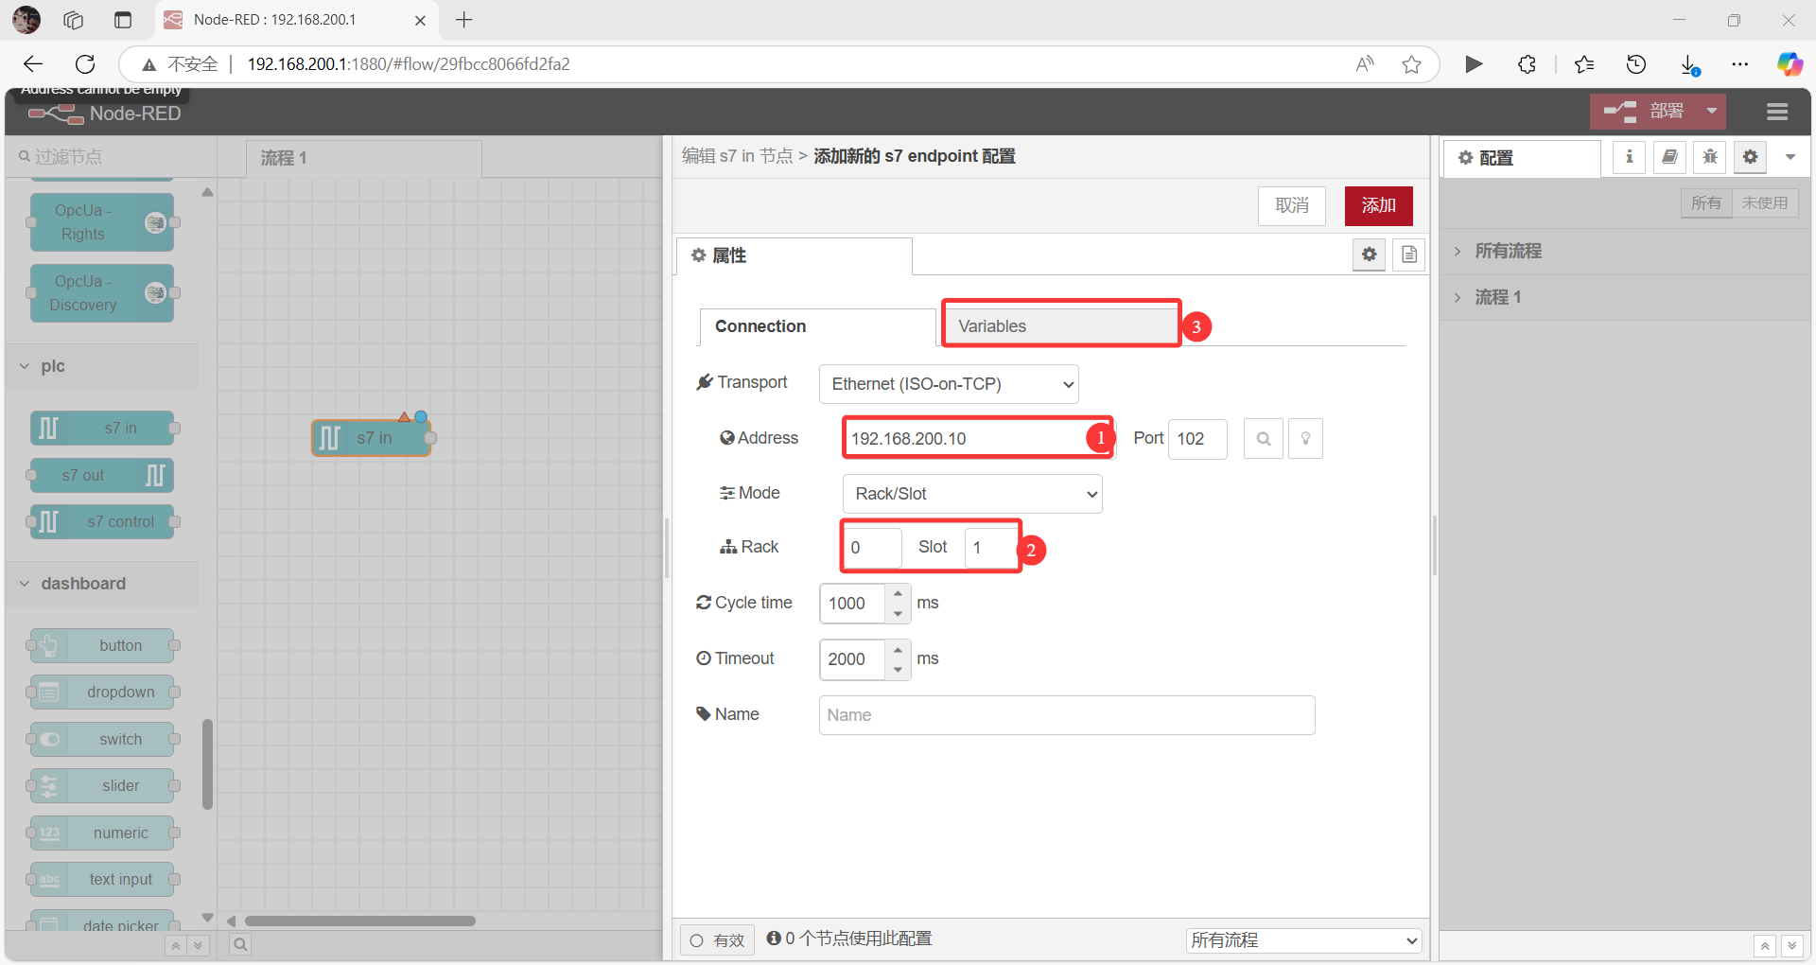Click the 添加 add button

pyautogui.click(x=1378, y=205)
